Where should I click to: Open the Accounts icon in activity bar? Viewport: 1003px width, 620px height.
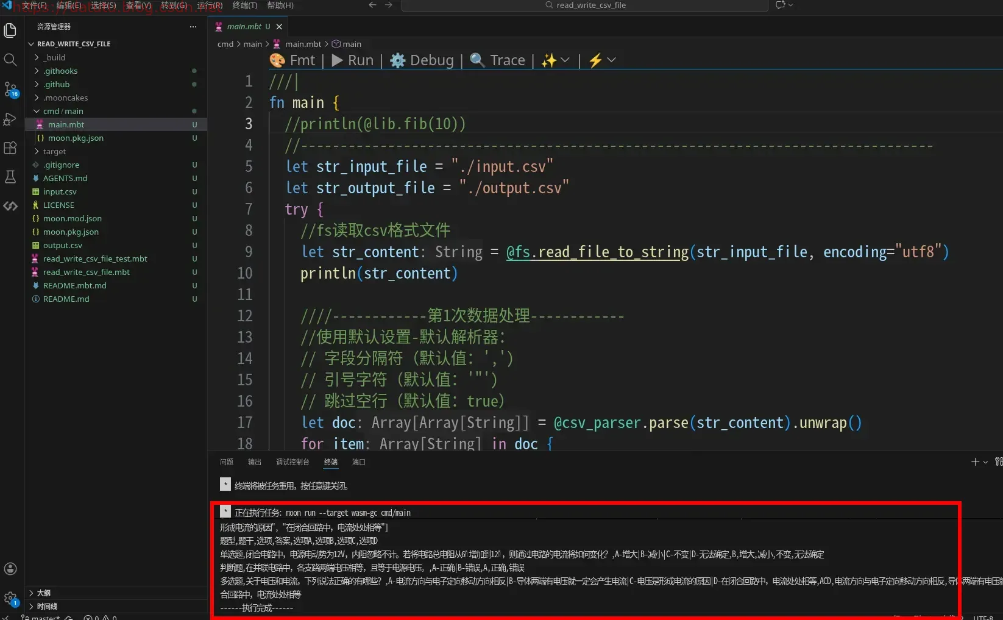click(x=10, y=569)
